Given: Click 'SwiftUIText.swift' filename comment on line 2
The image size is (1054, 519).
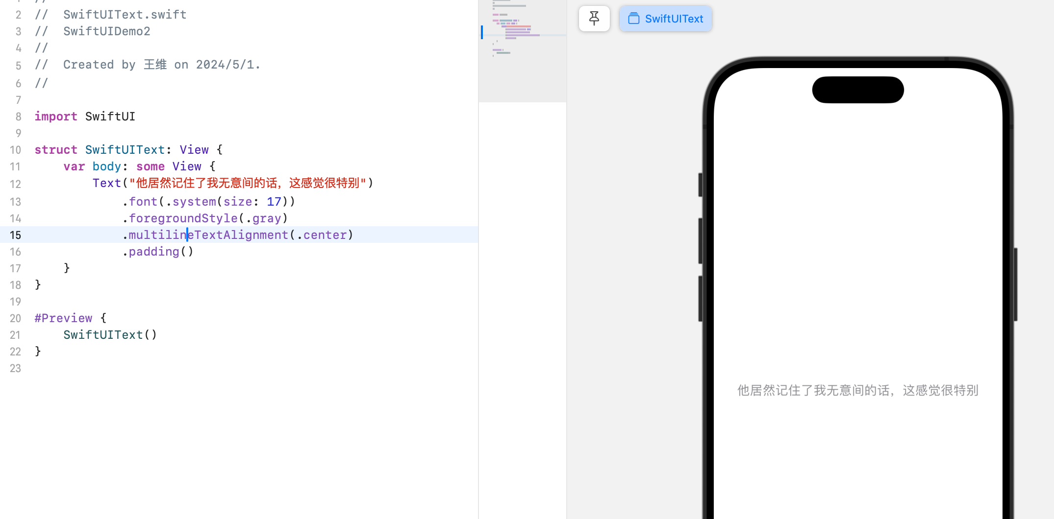Looking at the screenshot, I should tap(125, 15).
